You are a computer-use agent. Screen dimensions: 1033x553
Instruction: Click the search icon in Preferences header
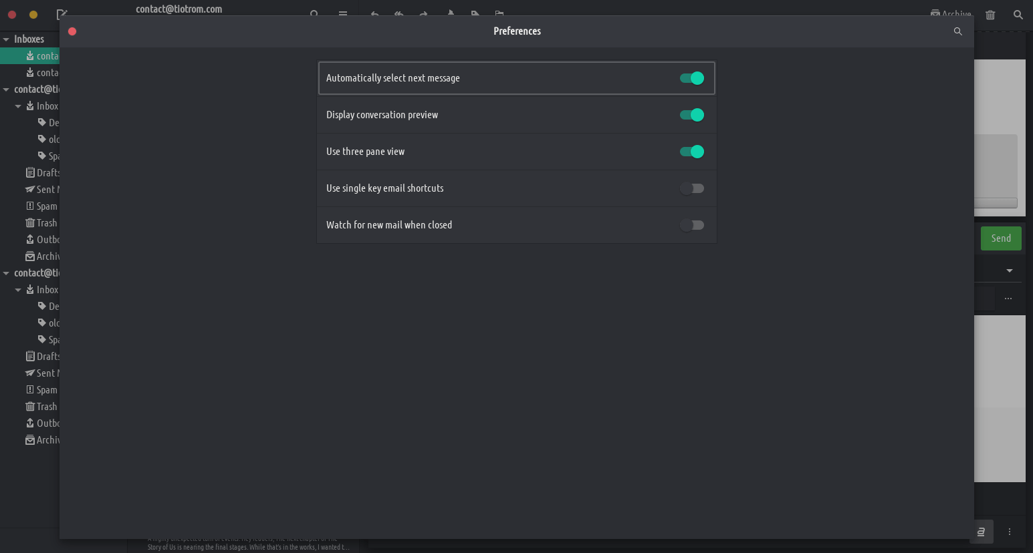pos(957,31)
